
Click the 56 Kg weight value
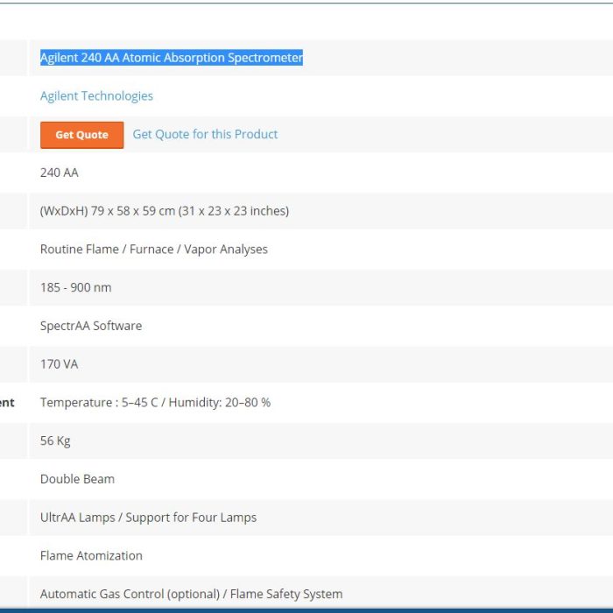click(55, 440)
